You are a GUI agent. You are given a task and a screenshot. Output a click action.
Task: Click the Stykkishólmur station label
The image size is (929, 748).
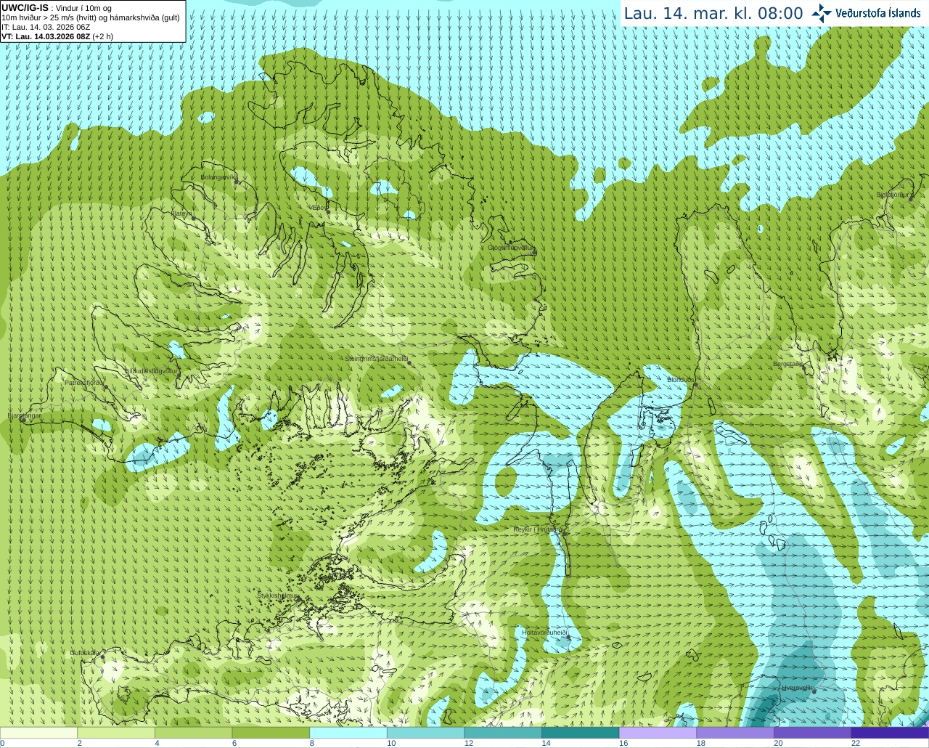tap(278, 595)
